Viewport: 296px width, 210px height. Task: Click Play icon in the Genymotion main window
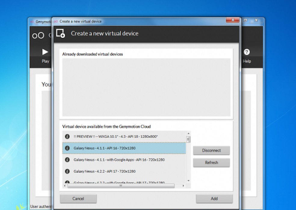click(x=45, y=52)
